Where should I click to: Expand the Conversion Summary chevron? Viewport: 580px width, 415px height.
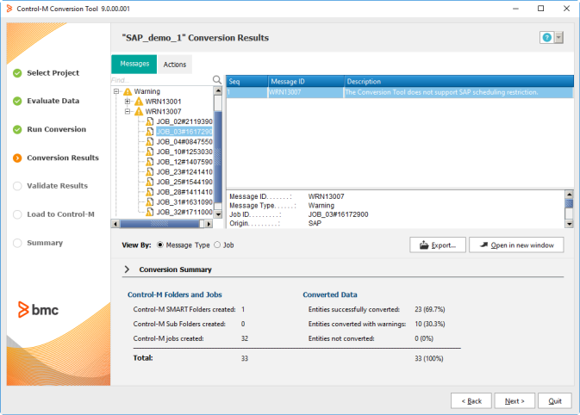click(127, 269)
